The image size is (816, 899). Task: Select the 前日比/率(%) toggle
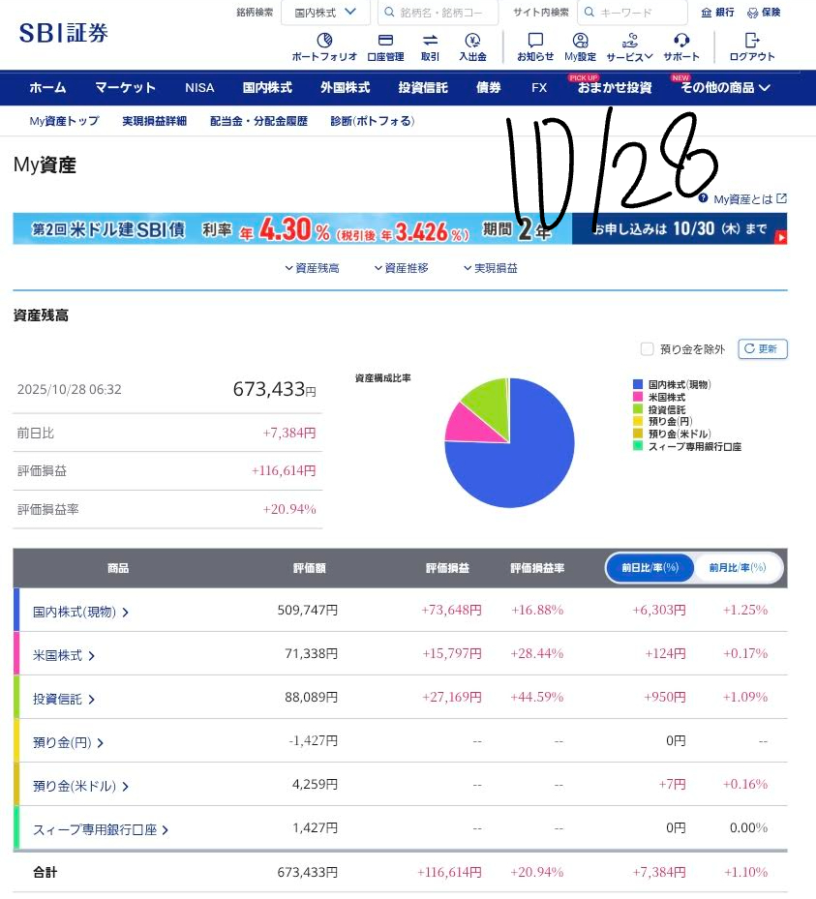pos(650,568)
